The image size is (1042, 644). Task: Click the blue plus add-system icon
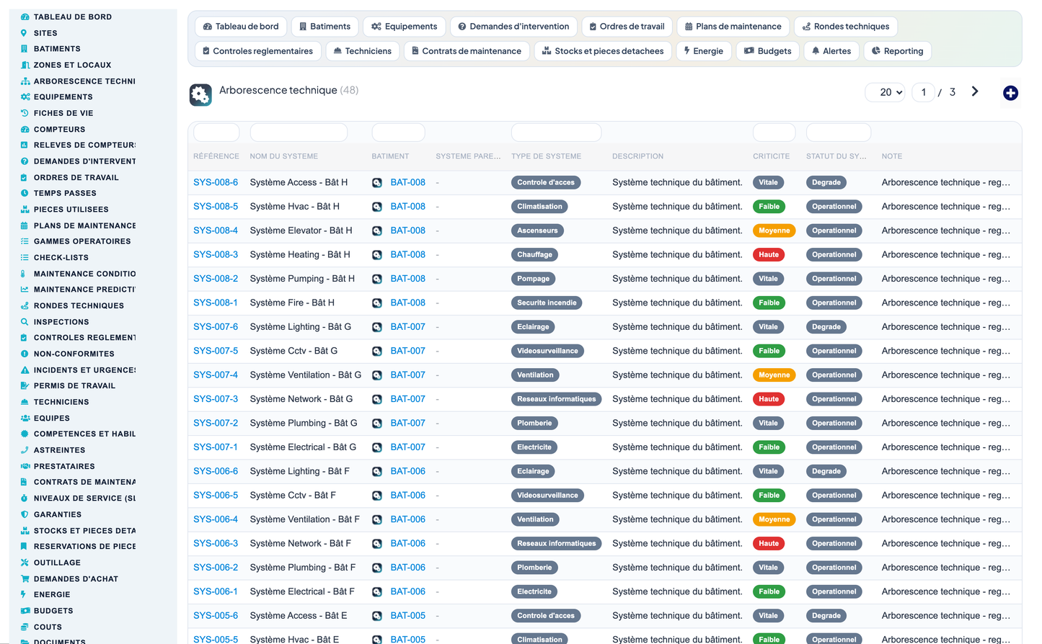[x=1010, y=93]
